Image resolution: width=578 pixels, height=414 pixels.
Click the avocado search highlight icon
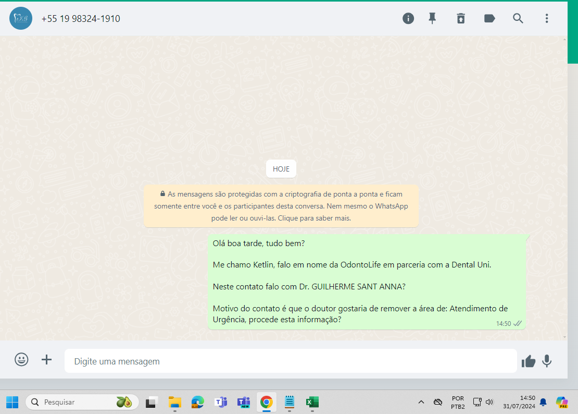click(124, 402)
